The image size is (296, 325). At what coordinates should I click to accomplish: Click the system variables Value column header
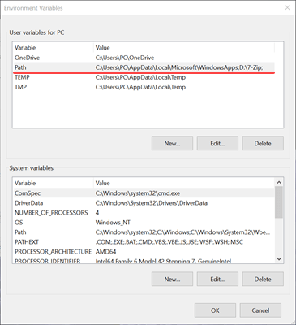click(184, 183)
